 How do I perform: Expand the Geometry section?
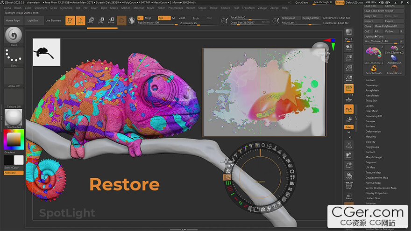[371, 85]
